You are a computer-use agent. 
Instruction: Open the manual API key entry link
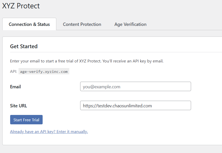[49, 131]
